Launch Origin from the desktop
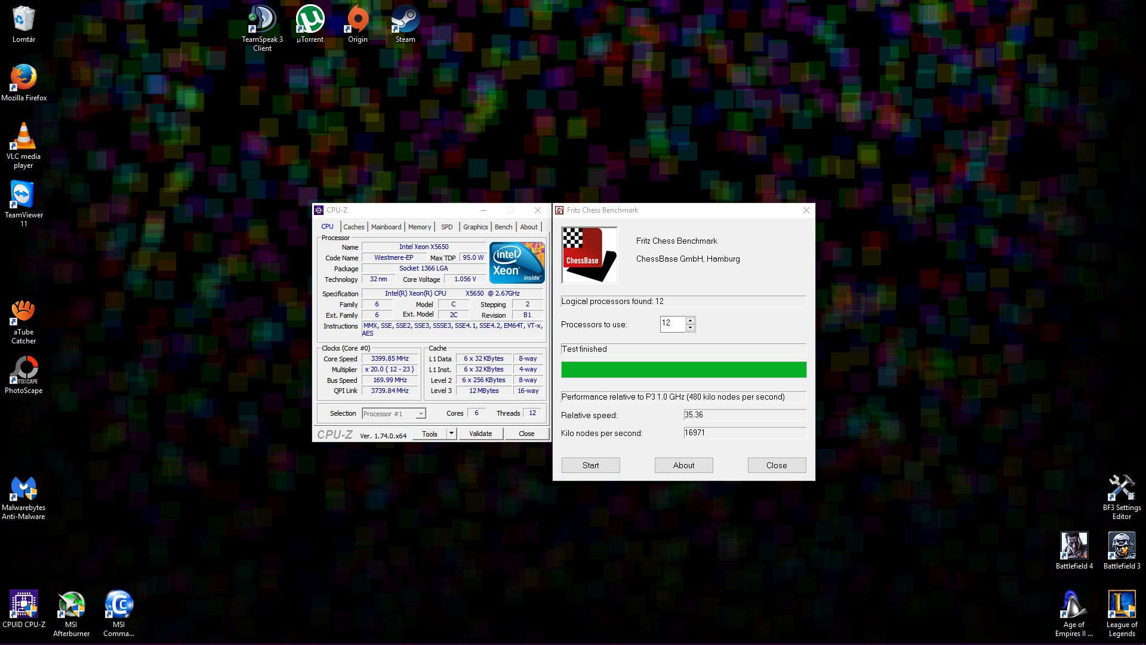The height and width of the screenshot is (645, 1146). point(358,24)
